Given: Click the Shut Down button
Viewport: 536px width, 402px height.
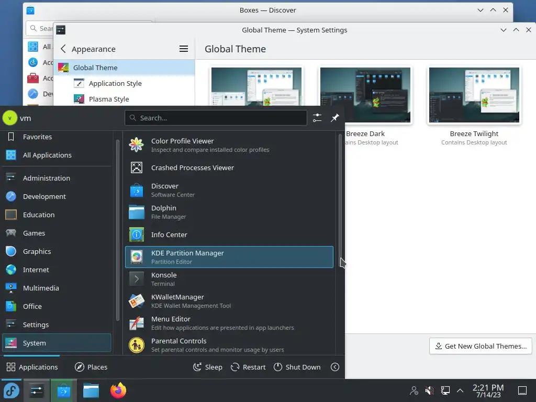Looking at the screenshot, I should pos(297,367).
